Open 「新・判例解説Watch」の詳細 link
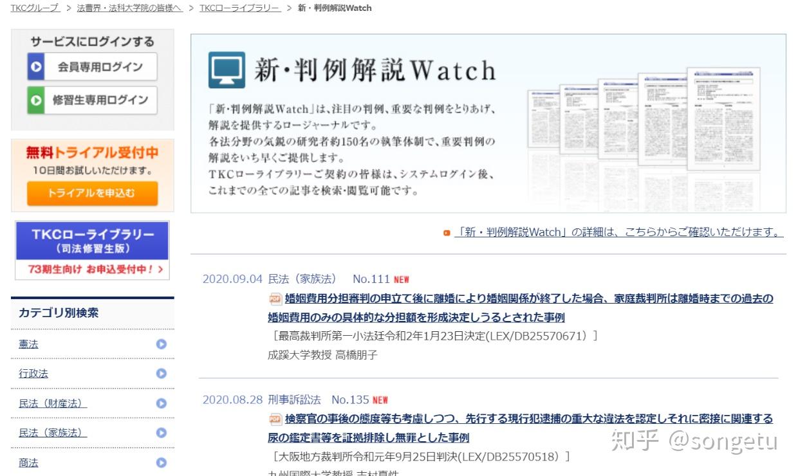This screenshot has height=476, width=798. pyautogui.click(x=618, y=232)
